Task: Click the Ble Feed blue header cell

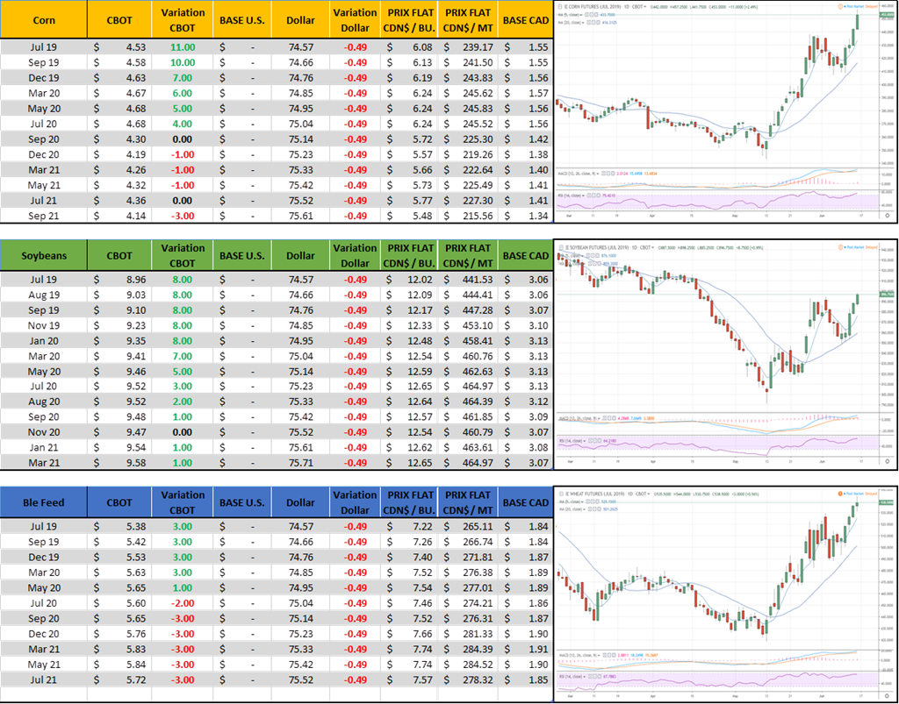Action: point(44,502)
